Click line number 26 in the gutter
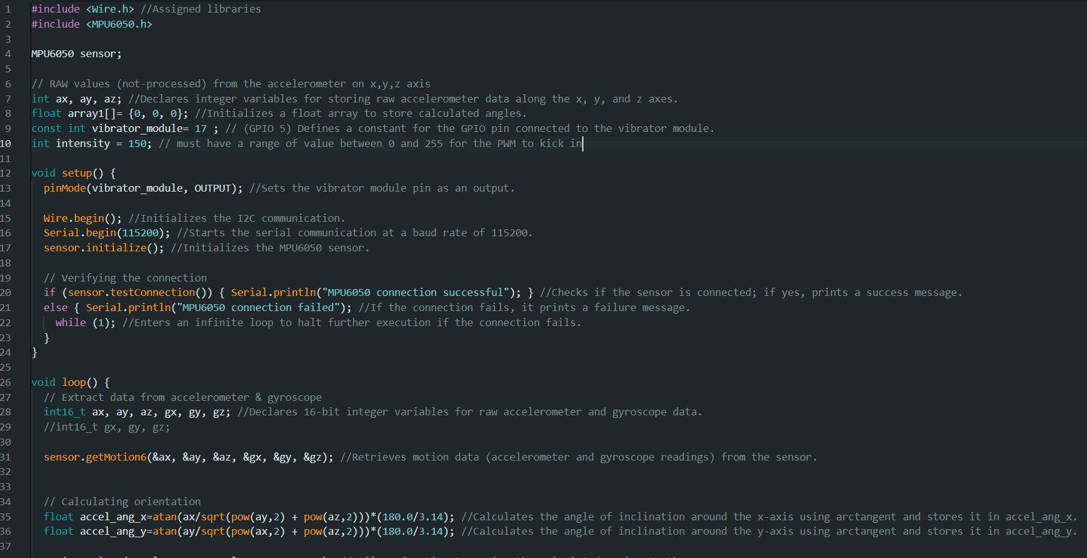1087x558 pixels. click(6, 382)
